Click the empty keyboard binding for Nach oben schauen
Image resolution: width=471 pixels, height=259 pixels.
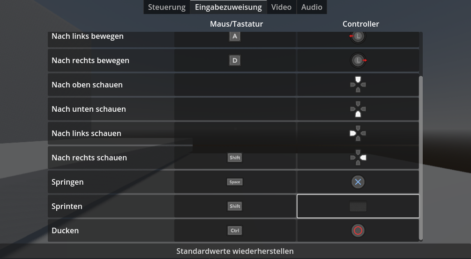click(x=235, y=85)
